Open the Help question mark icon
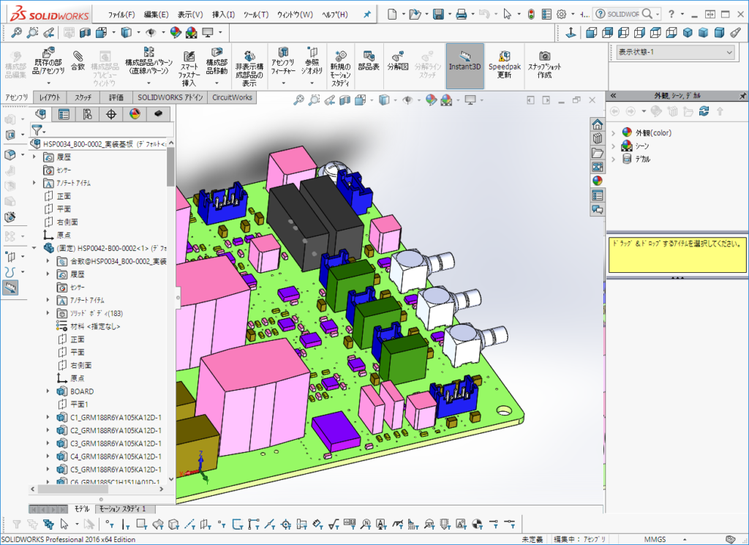 coord(671,15)
